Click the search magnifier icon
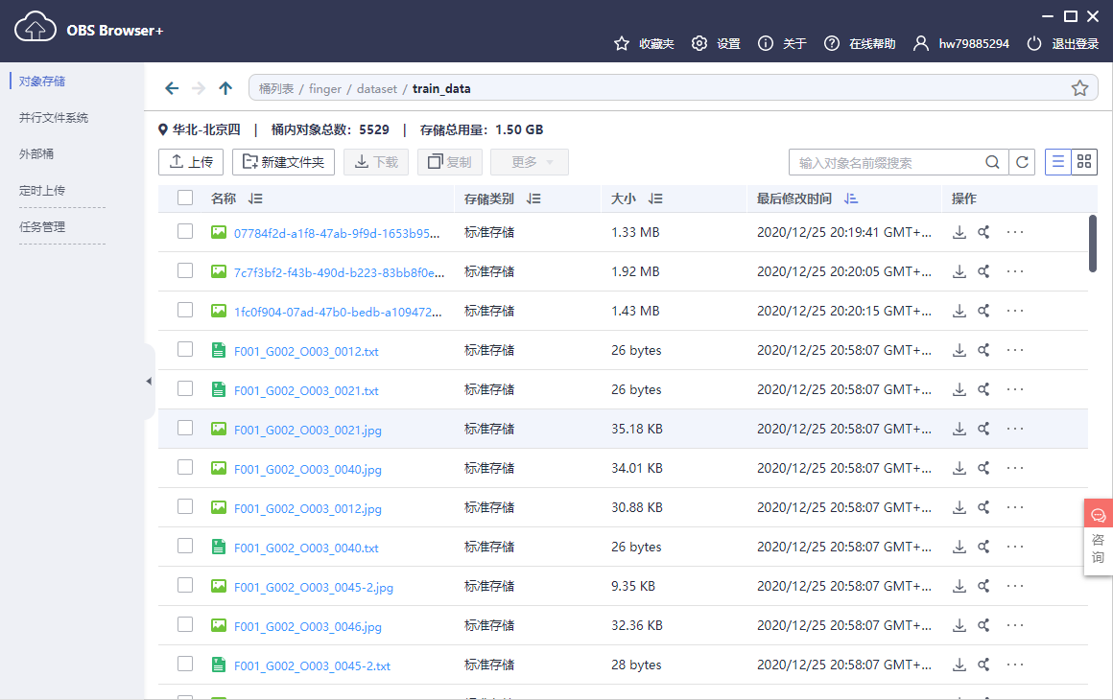Screen dimensions: 1113x700 (992, 162)
